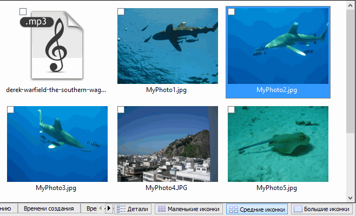Tick the checkbox on the mp3 file
This screenshot has width=356, height=216.
pos(23,11)
